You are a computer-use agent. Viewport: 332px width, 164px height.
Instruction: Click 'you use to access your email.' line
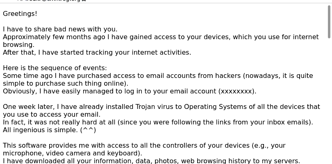tap(52, 115)
